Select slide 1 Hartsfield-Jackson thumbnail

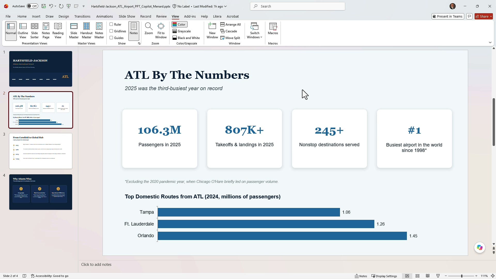pos(41,69)
